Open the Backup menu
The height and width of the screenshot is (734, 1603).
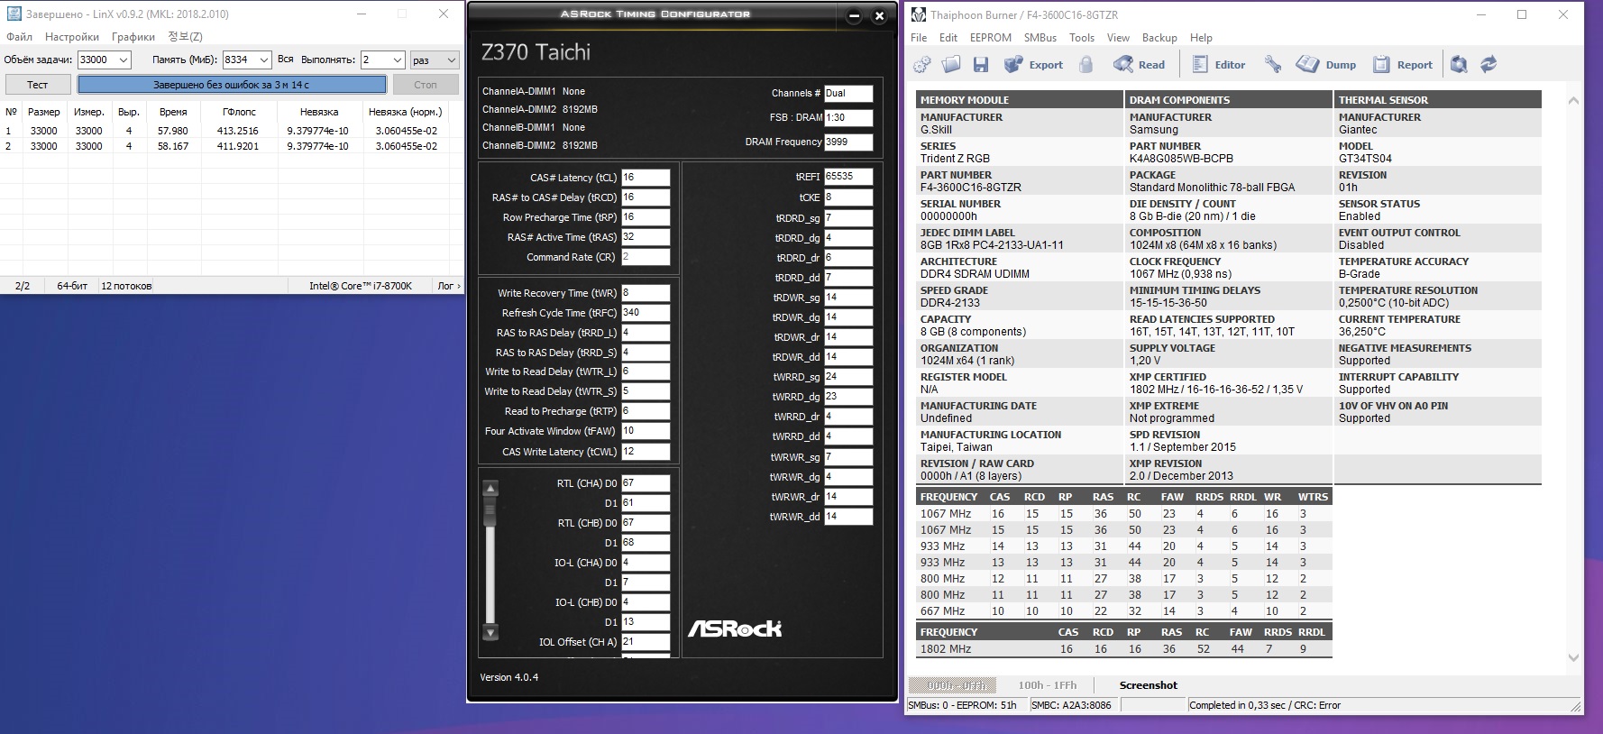1159,38
